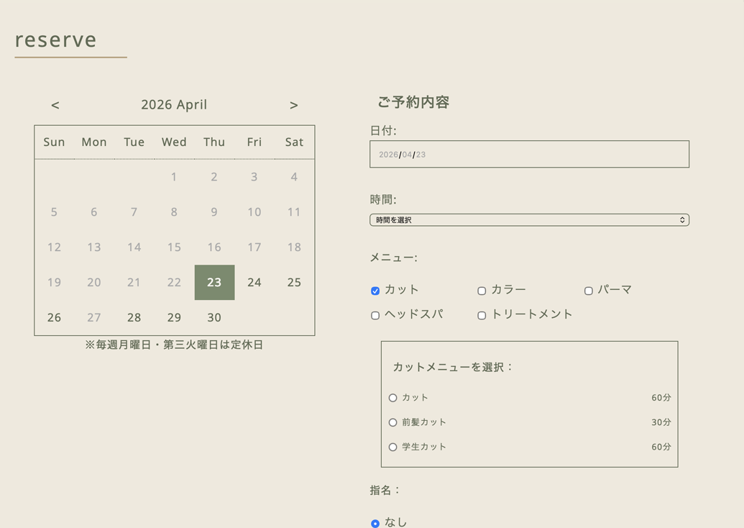Click the highlighted April 23 date
Viewport: 744px width, 528px height.
point(214,282)
